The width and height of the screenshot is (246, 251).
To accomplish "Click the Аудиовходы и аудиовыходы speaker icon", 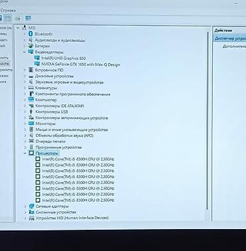I will pyautogui.click(x=31, y=40).
